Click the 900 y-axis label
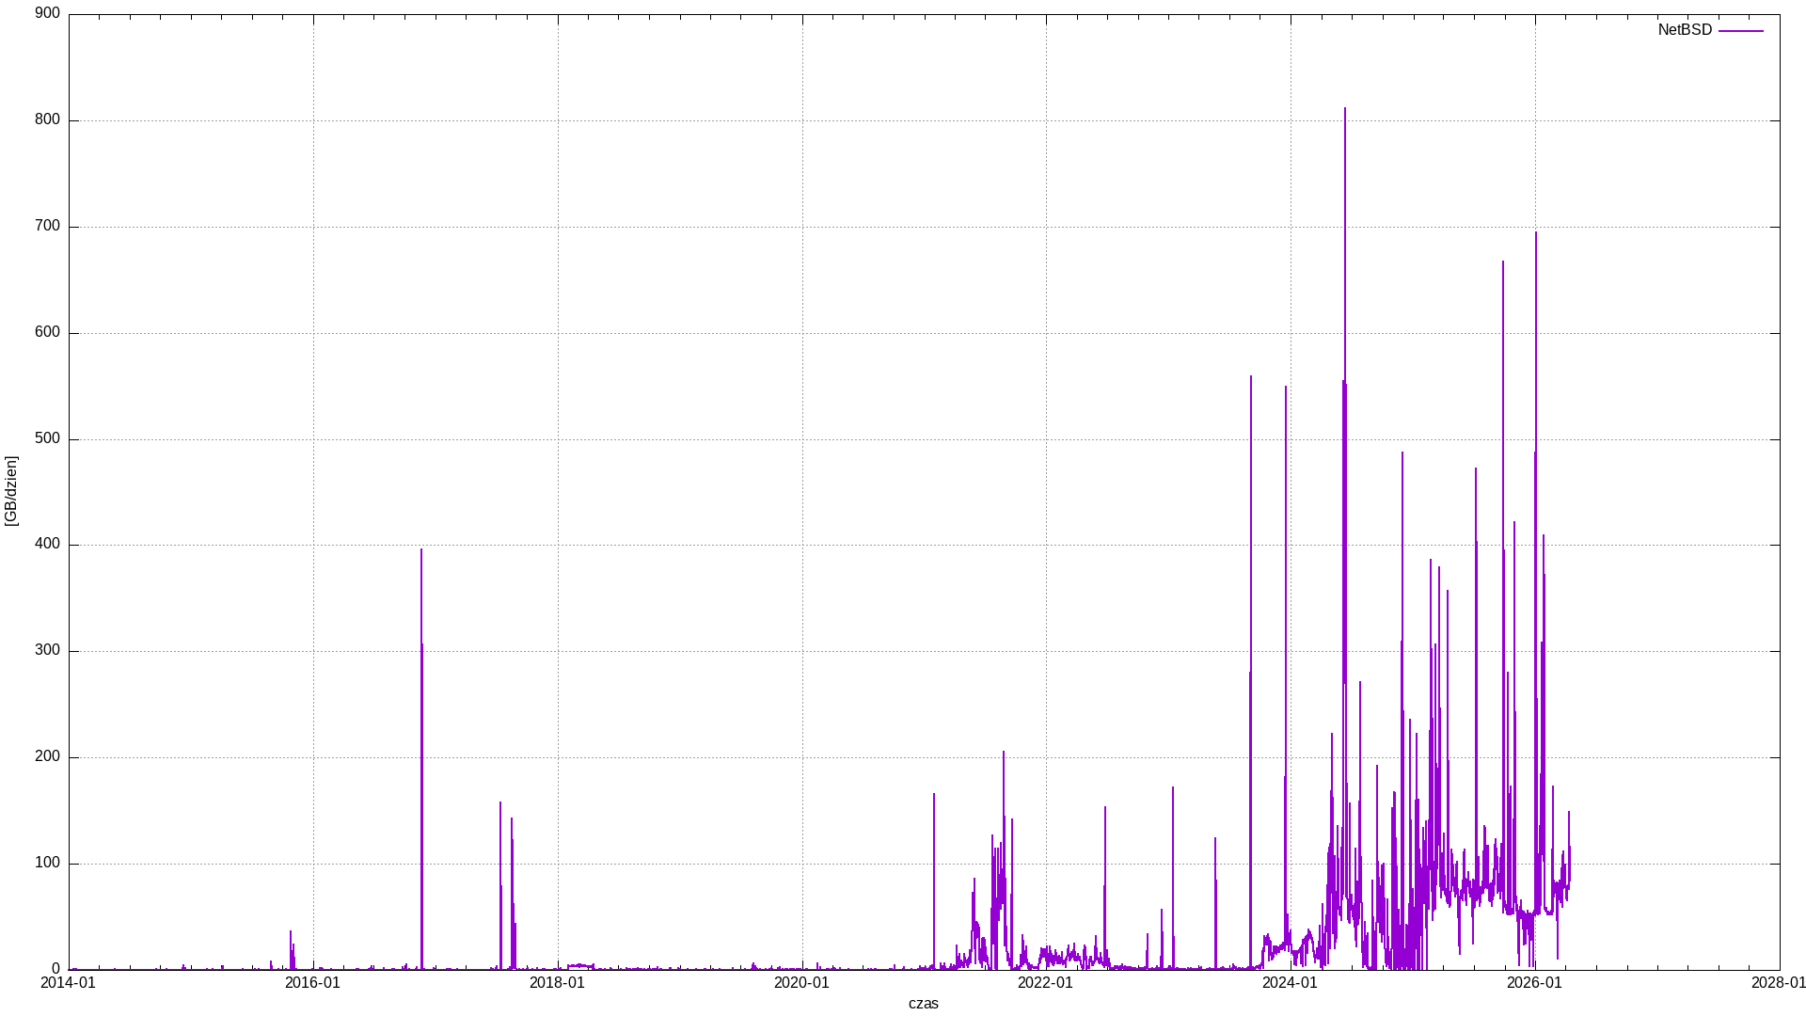The width and height of the screenshot is (1806, 1016). tap(48, 14)
